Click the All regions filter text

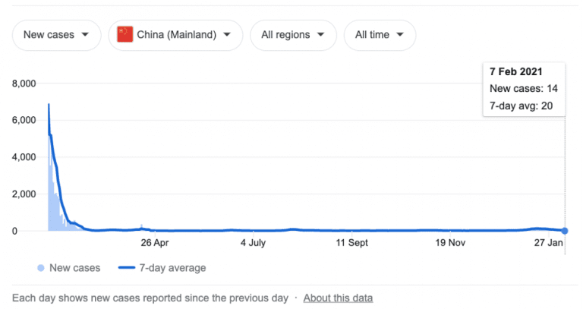click(285, 35)
